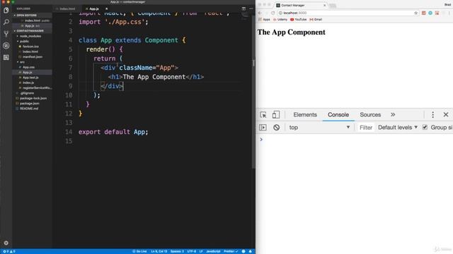Open the Manage gear menu in VS Code
Image resolution: width=453 pixels, height=254 pixels.
click(6, 243)
